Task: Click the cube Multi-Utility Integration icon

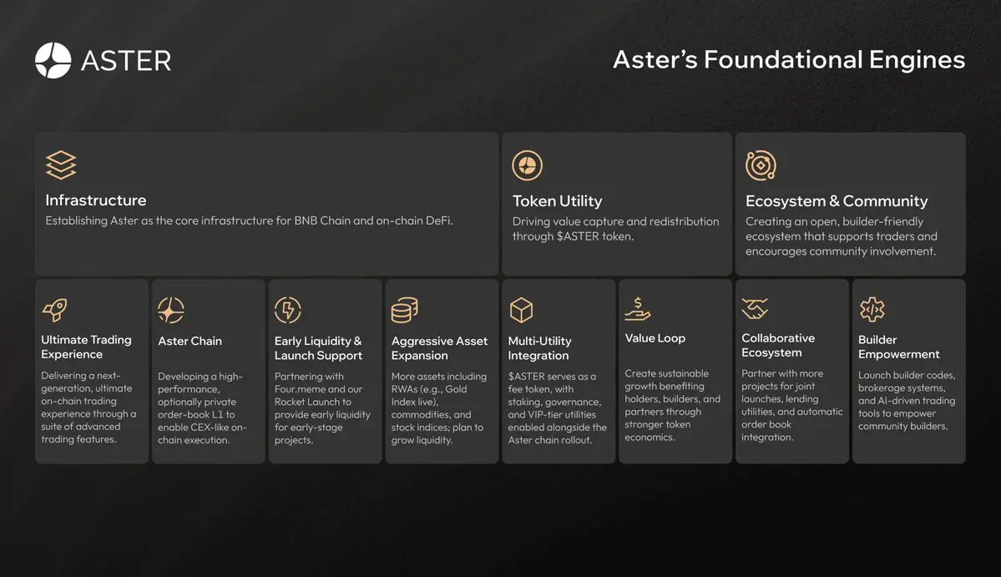Action: (521, 310)
